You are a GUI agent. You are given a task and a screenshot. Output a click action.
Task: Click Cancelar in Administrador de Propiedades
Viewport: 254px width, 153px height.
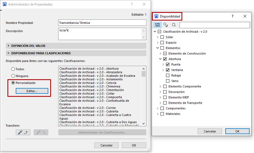click(x=106, y=145)
